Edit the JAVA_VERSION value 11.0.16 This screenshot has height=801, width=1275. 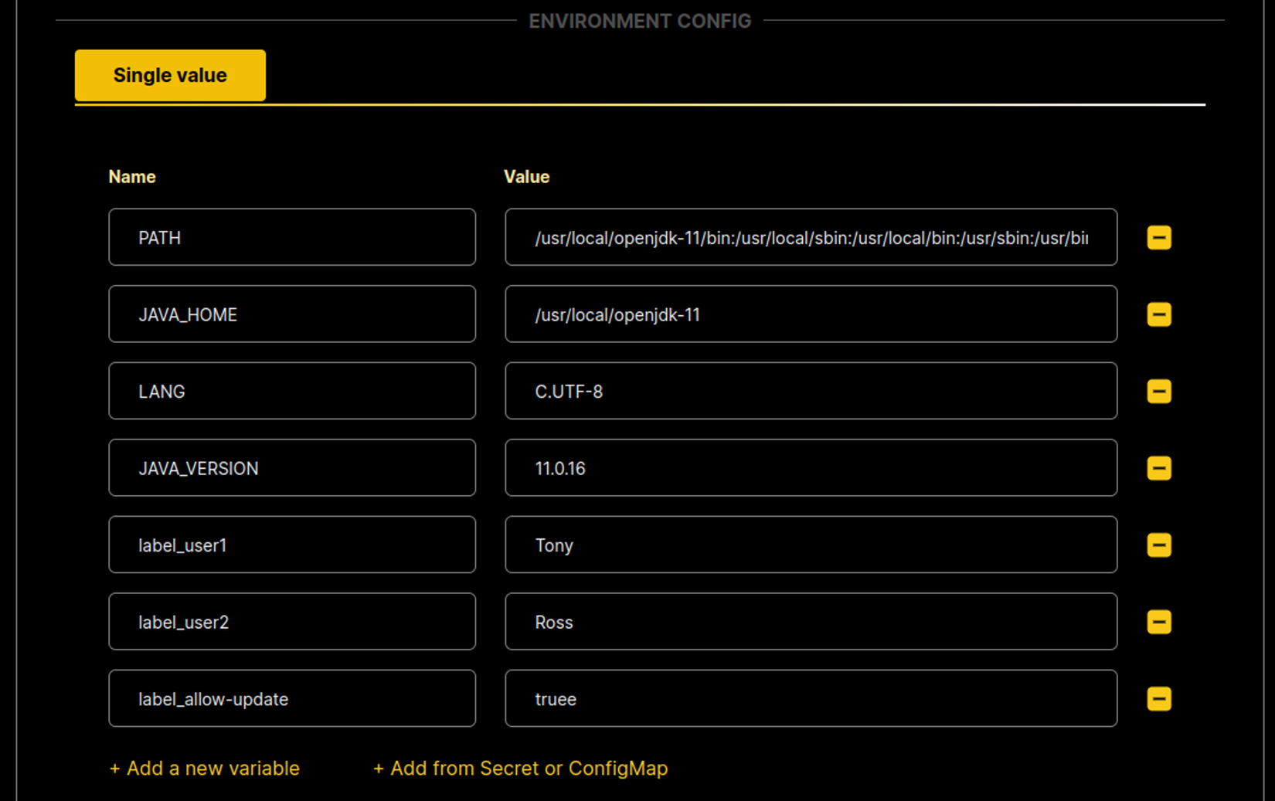[811, 468]
